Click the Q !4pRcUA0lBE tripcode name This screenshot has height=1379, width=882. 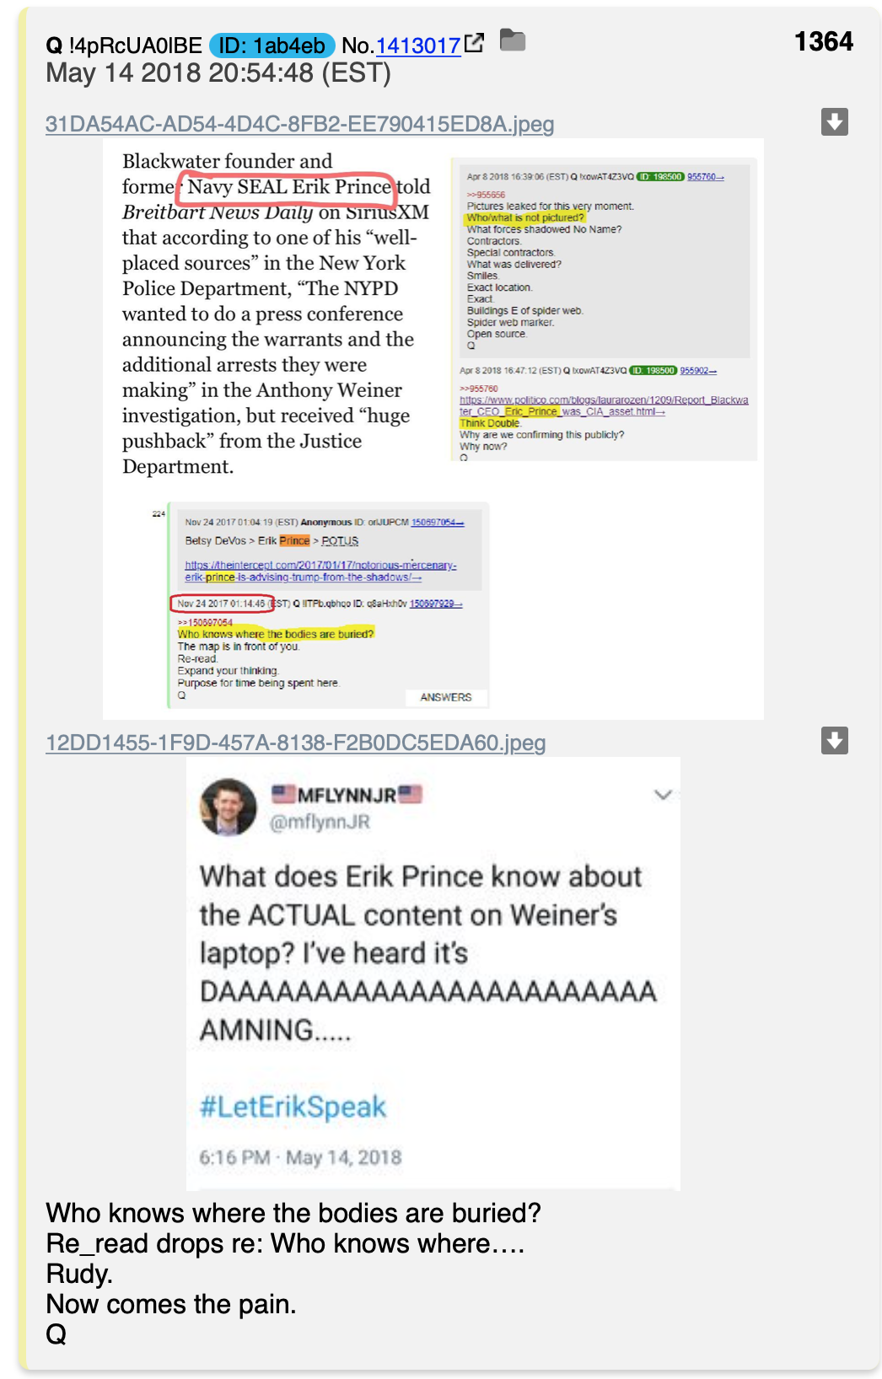124,46
